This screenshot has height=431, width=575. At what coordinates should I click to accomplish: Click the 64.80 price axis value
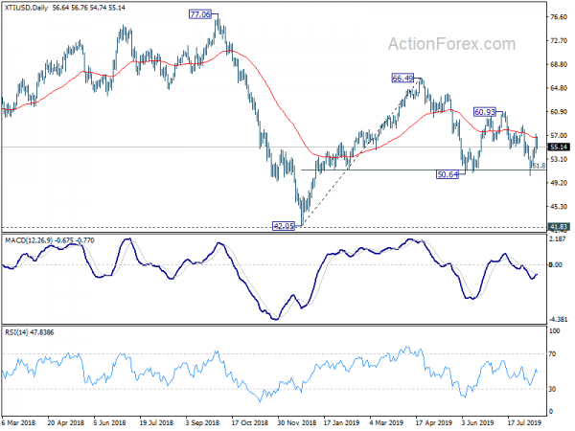[x=559, y=88]
